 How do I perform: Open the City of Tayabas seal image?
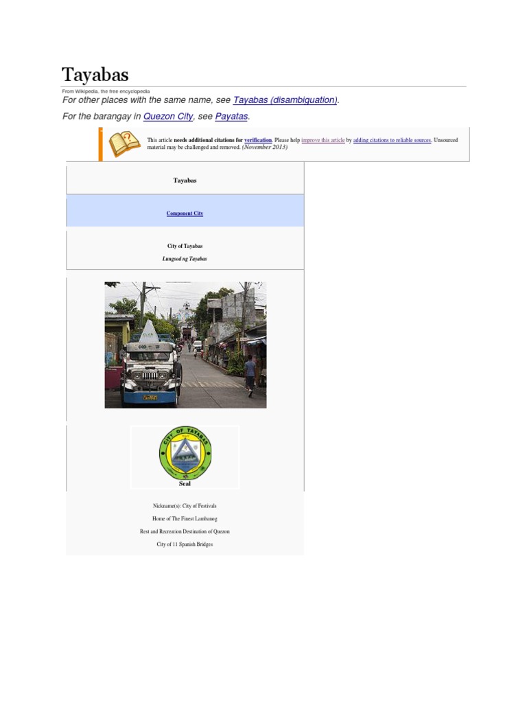coord(185,453)
